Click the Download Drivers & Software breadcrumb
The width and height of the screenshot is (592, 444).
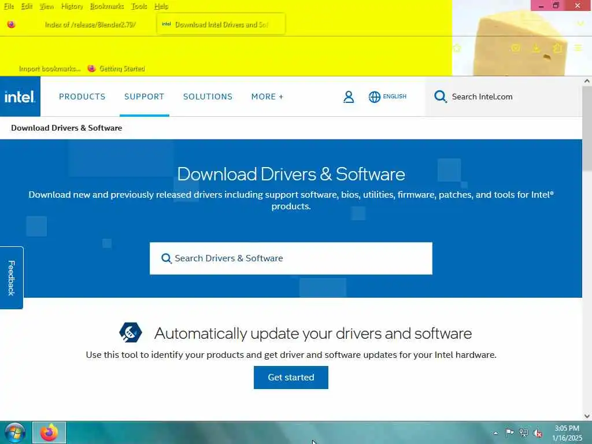(66, 128)
